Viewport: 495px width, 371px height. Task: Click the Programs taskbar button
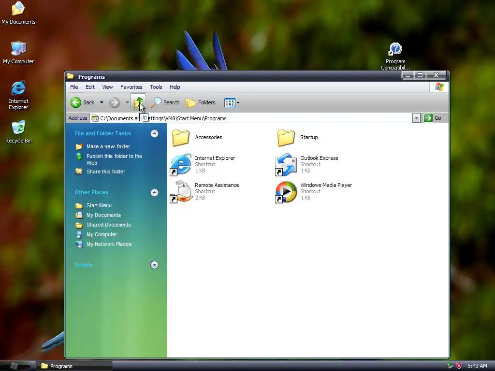pyautogui.click(x=73, y=366)
